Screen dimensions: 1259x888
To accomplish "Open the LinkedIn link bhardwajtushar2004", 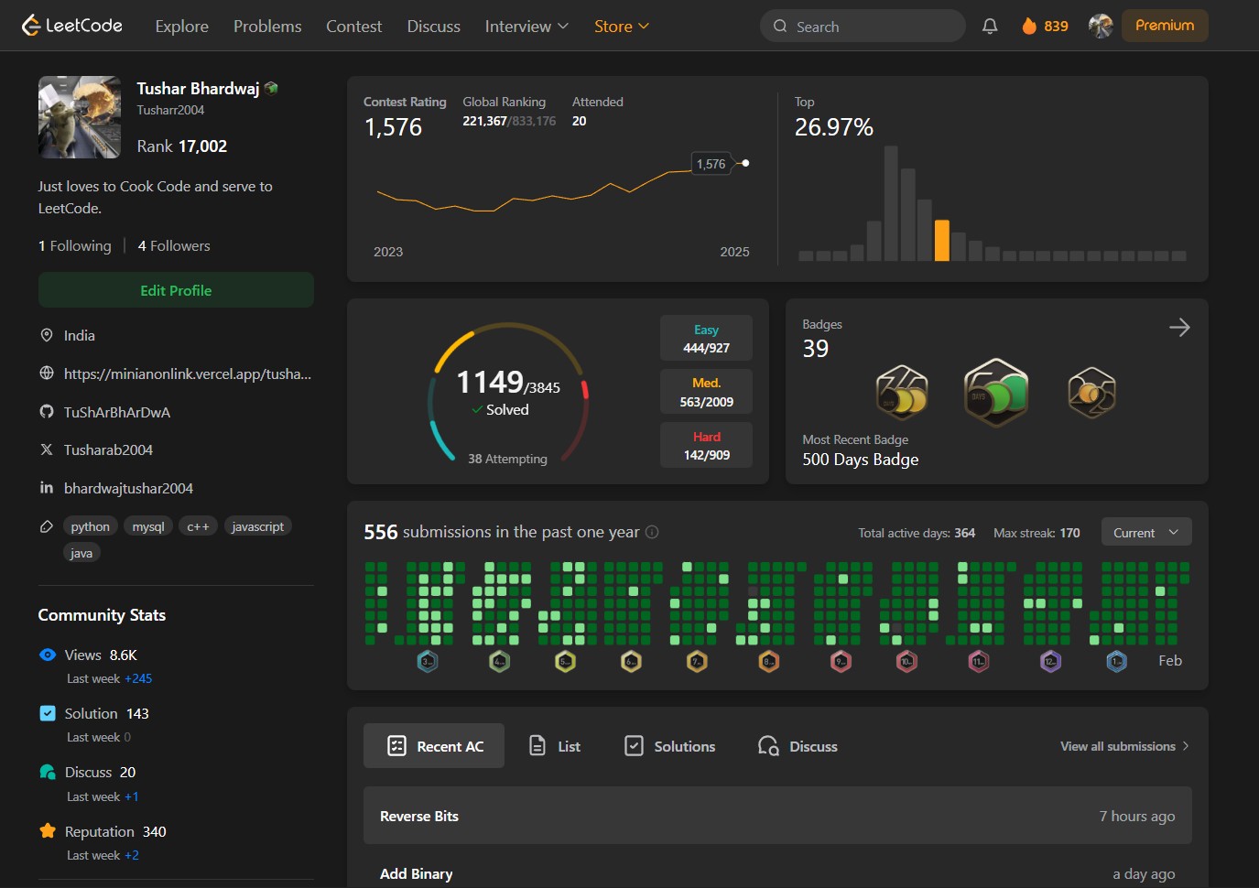I will click(x=128, y=489).
